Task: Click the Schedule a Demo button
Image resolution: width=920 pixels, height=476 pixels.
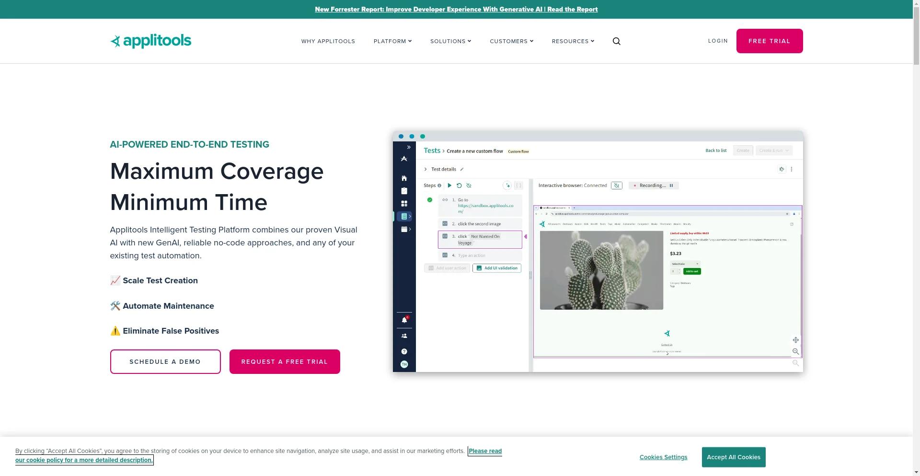Action: coord(165,362)
